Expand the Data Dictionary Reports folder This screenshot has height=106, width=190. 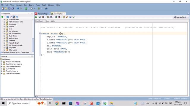point(1,64)
